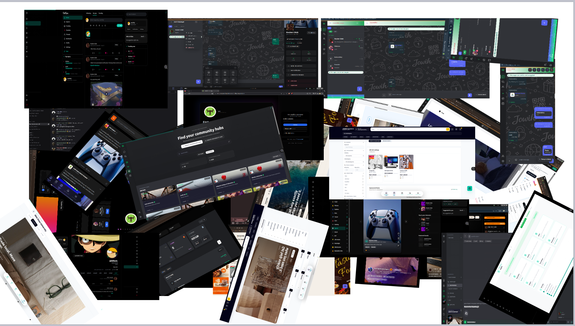Click the Browse Shops button
This screenshot has height=326, width=575.
(387, 141)
